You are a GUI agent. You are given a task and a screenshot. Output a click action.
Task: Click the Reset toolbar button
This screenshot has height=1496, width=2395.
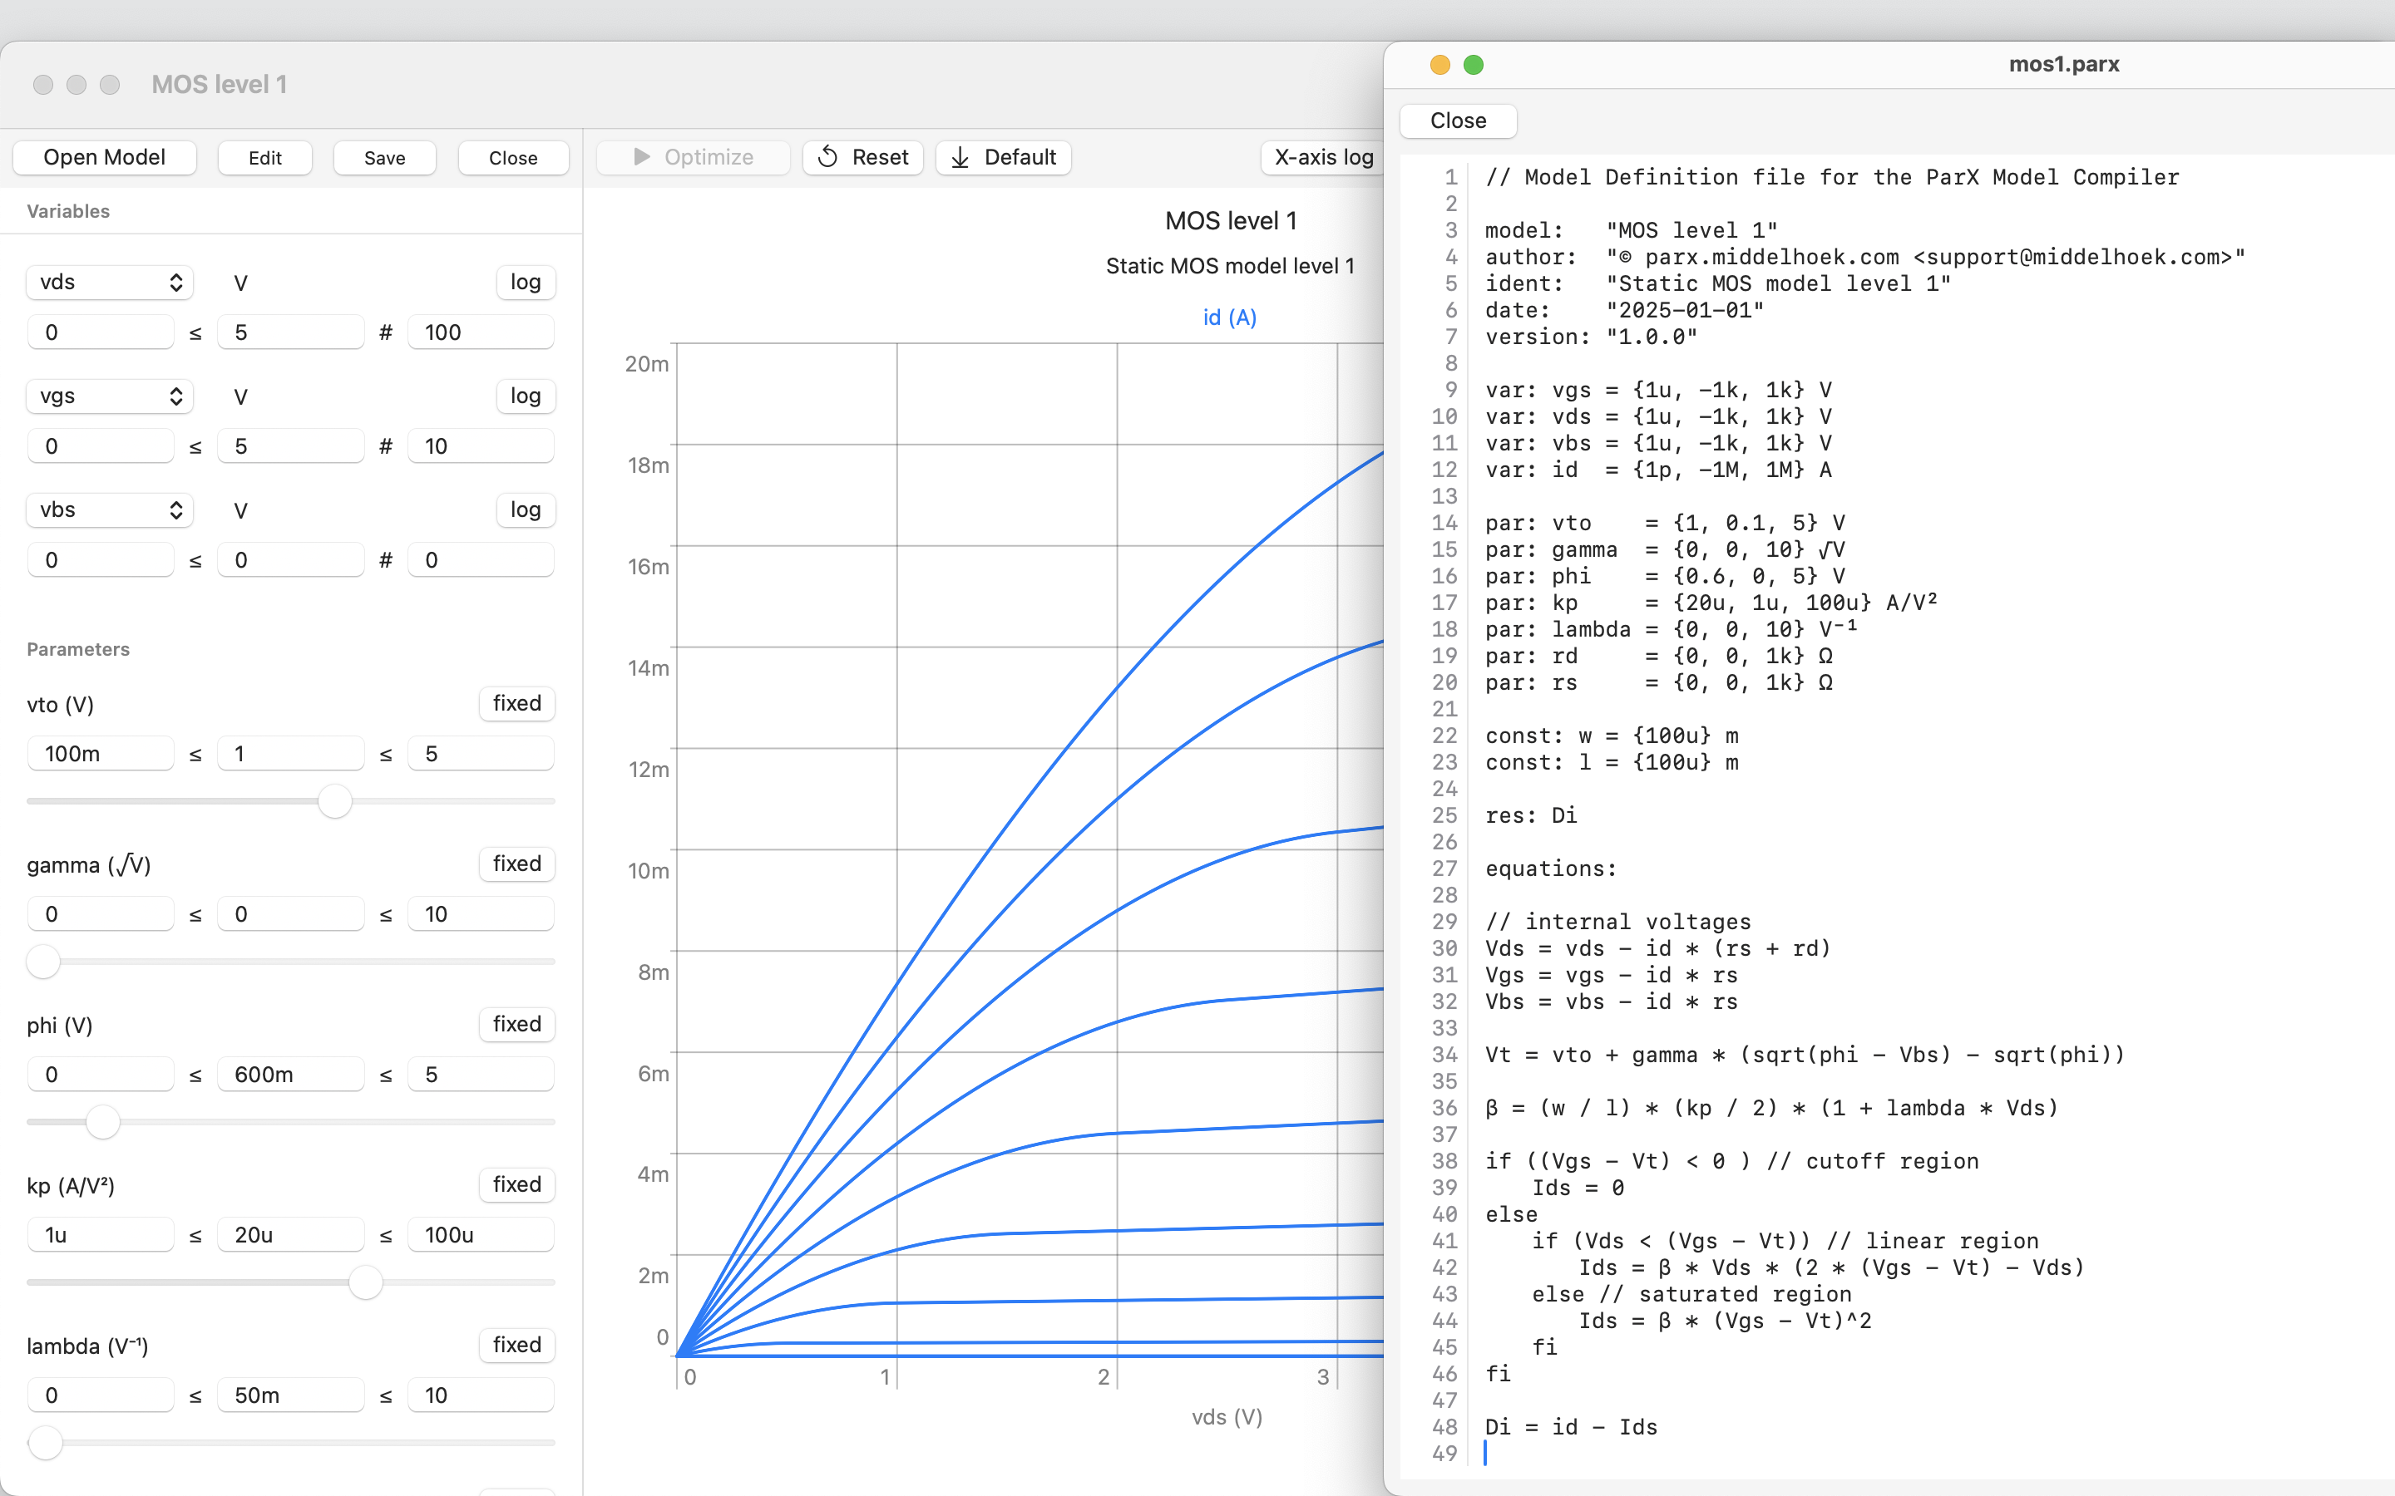(862, 157)
